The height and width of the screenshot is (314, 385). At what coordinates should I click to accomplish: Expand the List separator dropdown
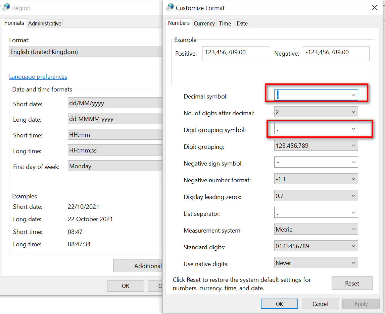pos(353,212)
